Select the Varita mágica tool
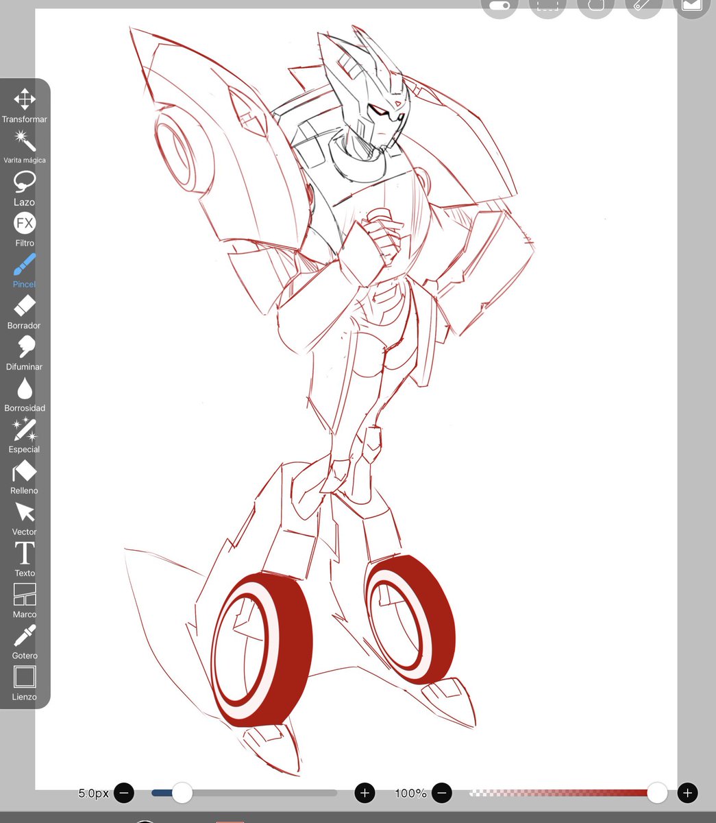This screenshot has width=716, height=823. 25,146
